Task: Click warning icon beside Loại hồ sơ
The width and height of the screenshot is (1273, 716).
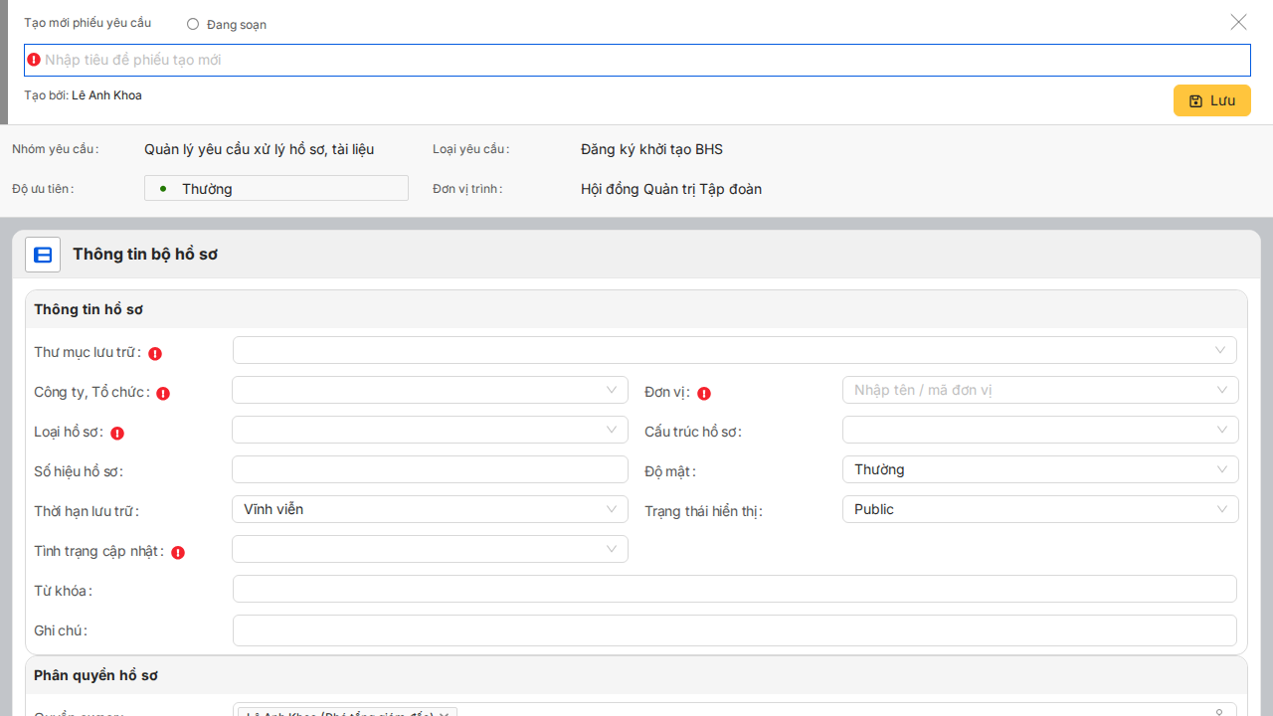Action: pyautogui.click(x=117, y=433)
